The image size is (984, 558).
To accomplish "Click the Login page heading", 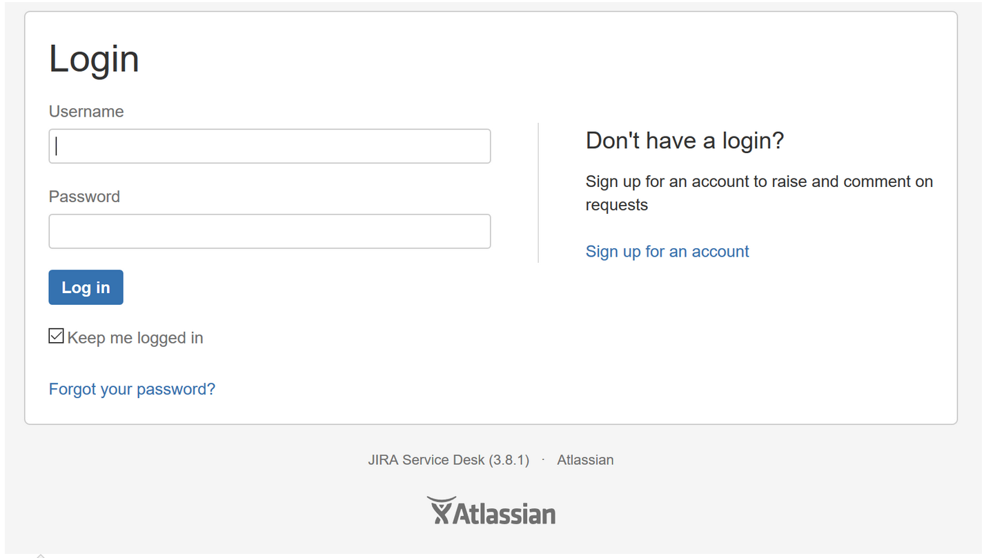I will pyautogui.click(x=94, y=59).
